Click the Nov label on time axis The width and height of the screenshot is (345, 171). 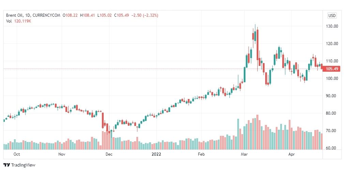coord(62,154)
